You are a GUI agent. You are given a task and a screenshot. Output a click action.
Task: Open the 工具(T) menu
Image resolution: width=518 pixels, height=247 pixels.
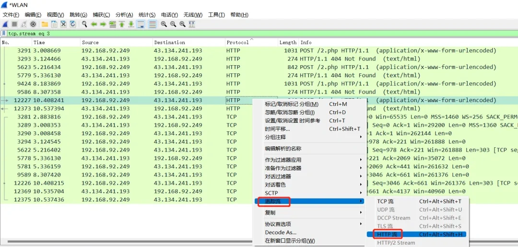(x=216, y=15)
